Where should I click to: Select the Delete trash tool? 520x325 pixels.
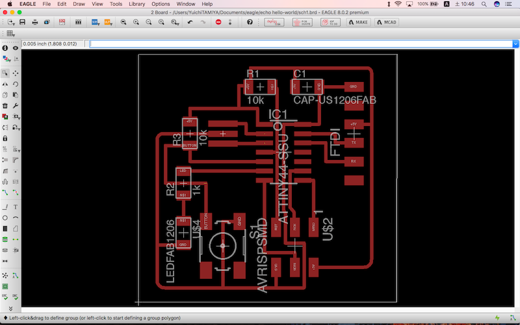[5, 106]
